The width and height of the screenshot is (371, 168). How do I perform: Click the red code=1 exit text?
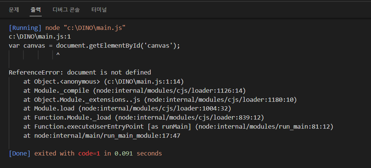[x=89, y=154]
